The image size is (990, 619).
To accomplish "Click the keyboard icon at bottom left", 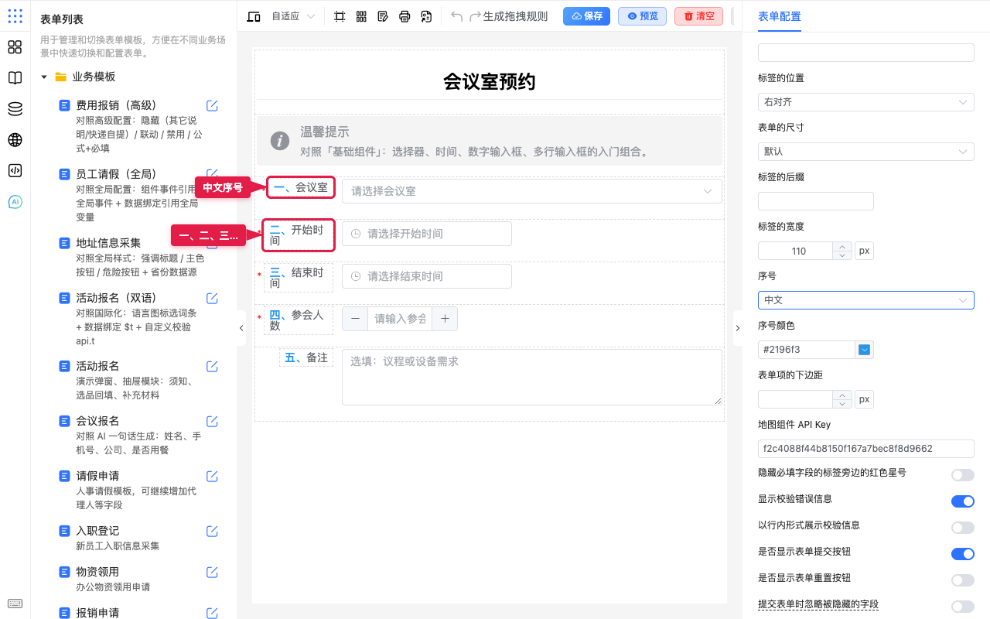I will [15, 604].
